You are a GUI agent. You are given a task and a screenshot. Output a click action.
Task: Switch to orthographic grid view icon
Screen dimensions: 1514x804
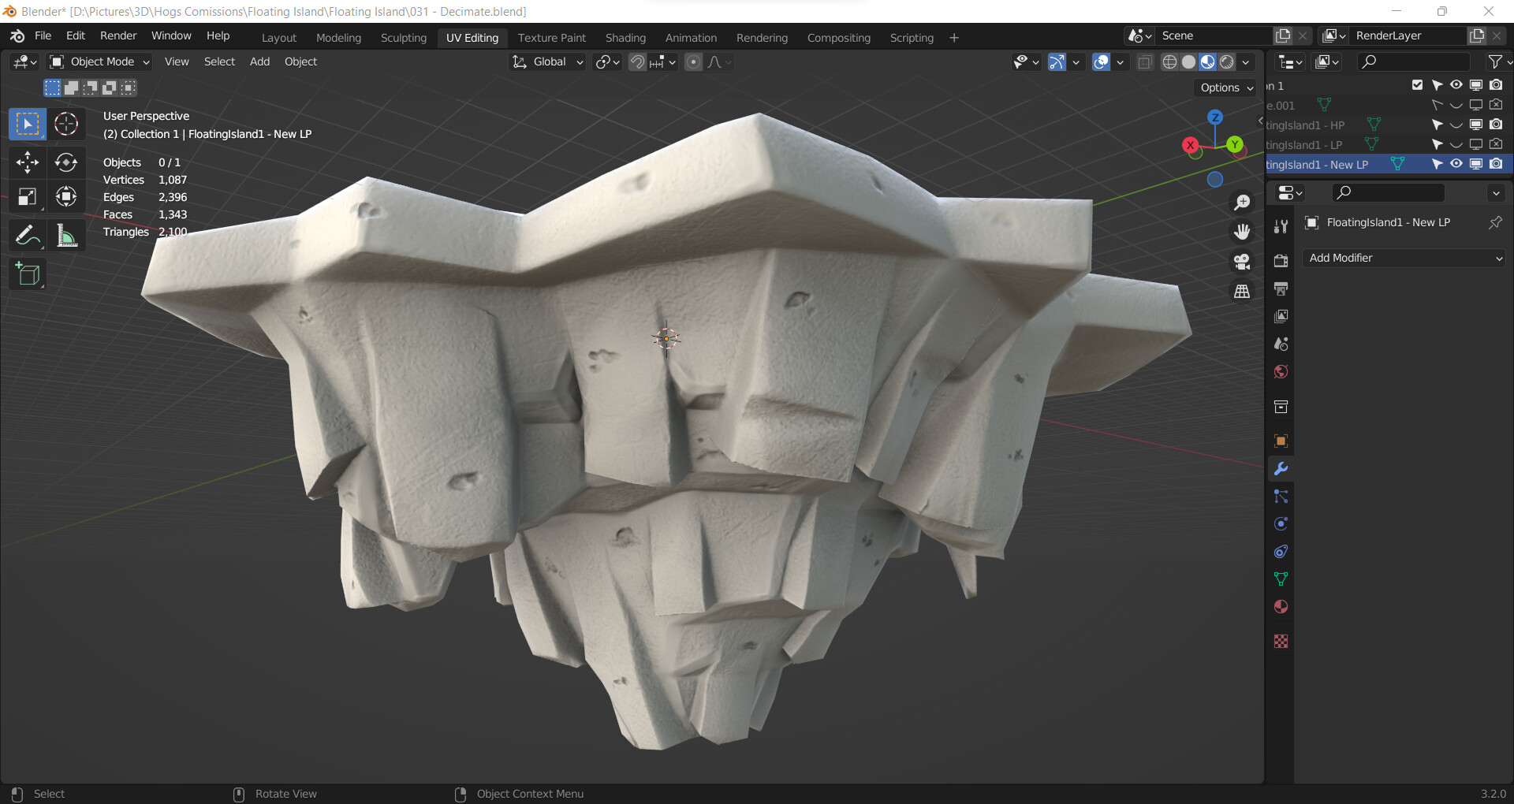coord(1242,292)
